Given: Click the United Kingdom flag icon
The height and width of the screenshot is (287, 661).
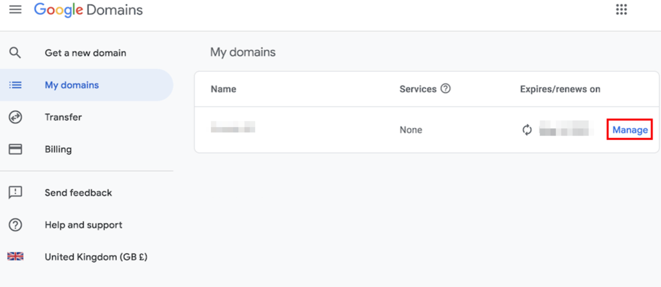Looking at the screenshot, I should [15, 257].
